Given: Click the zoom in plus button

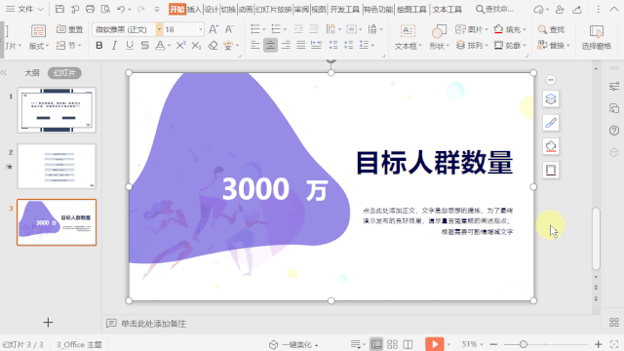Looking at the screenshot, I should (x=598, y=344).
